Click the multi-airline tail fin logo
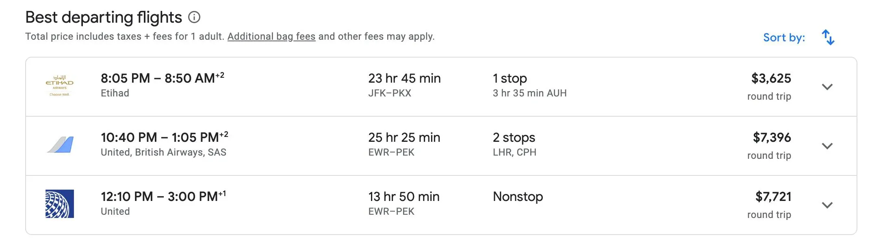This screenshot has width=885, height=252. coord(60,145)
